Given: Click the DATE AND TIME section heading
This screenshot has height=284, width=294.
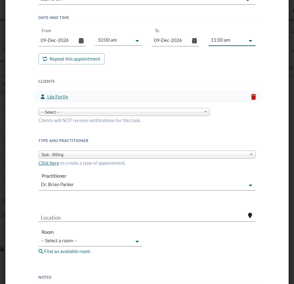Looking at the screenshot, I should [54, 18].
